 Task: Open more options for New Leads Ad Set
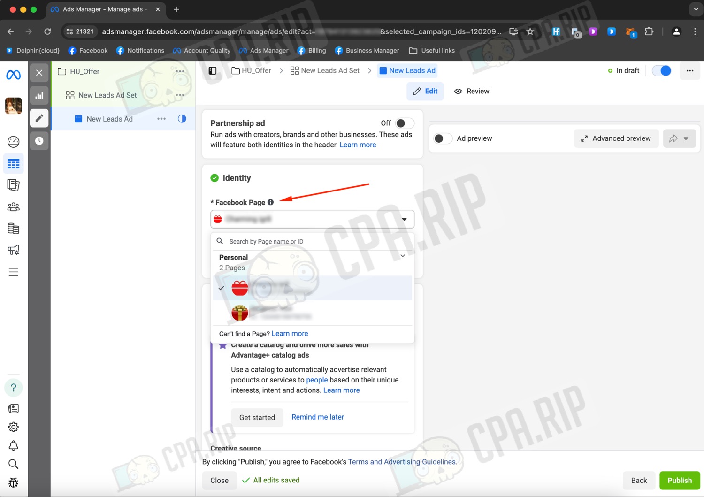tap(180, 95)
